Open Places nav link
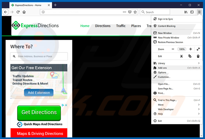Viewport: 205px width, 139px height. pos(136,26)
